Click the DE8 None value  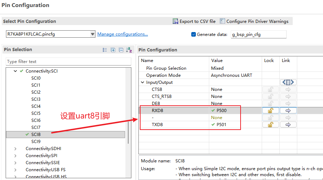[217, 104]
